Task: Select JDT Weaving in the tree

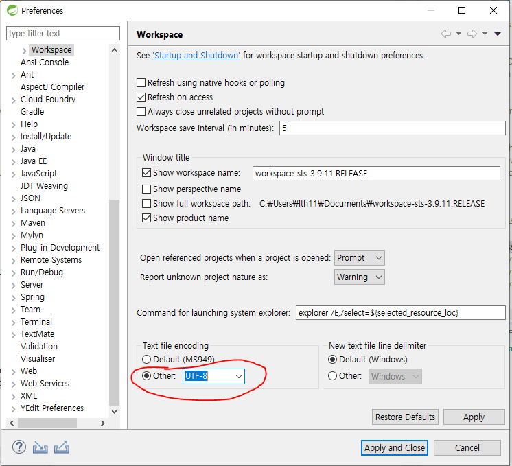Action: 44,185
